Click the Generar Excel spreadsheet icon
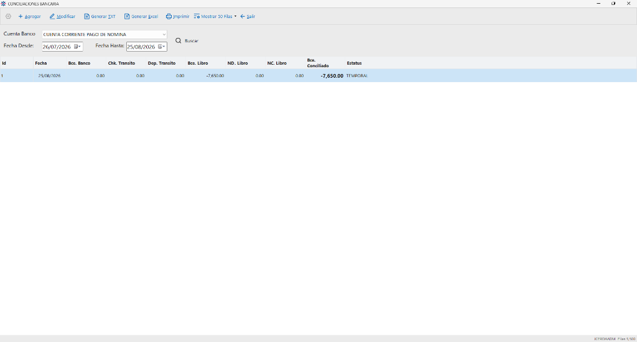Viewport: 637px width, 342px height. click(127, 17)
